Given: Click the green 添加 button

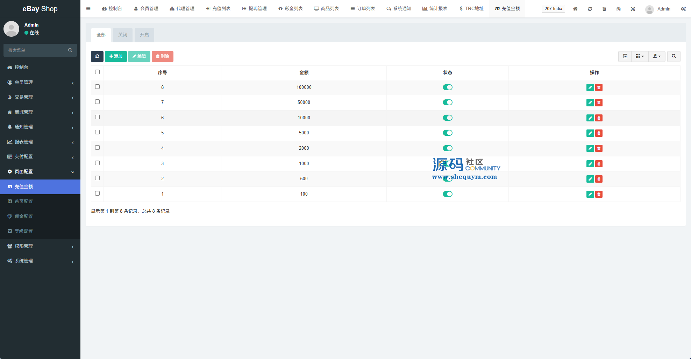Looking at the screenshot, I should click(116, 56).
